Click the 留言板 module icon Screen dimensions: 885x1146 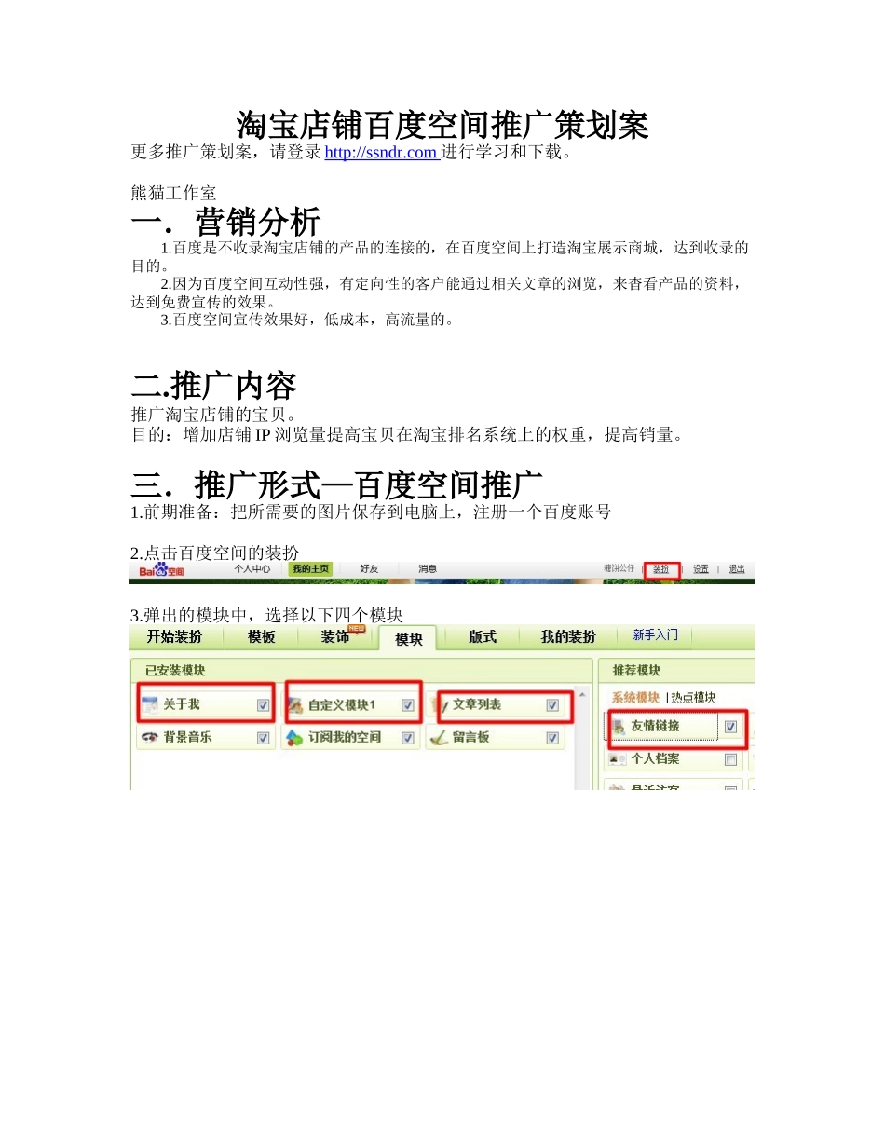(x=440, y=738)
